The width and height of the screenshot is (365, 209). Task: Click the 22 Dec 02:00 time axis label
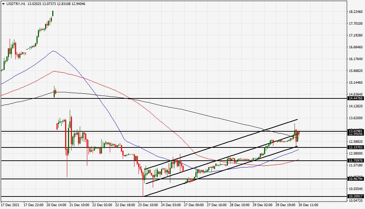[x=102, y=205]
